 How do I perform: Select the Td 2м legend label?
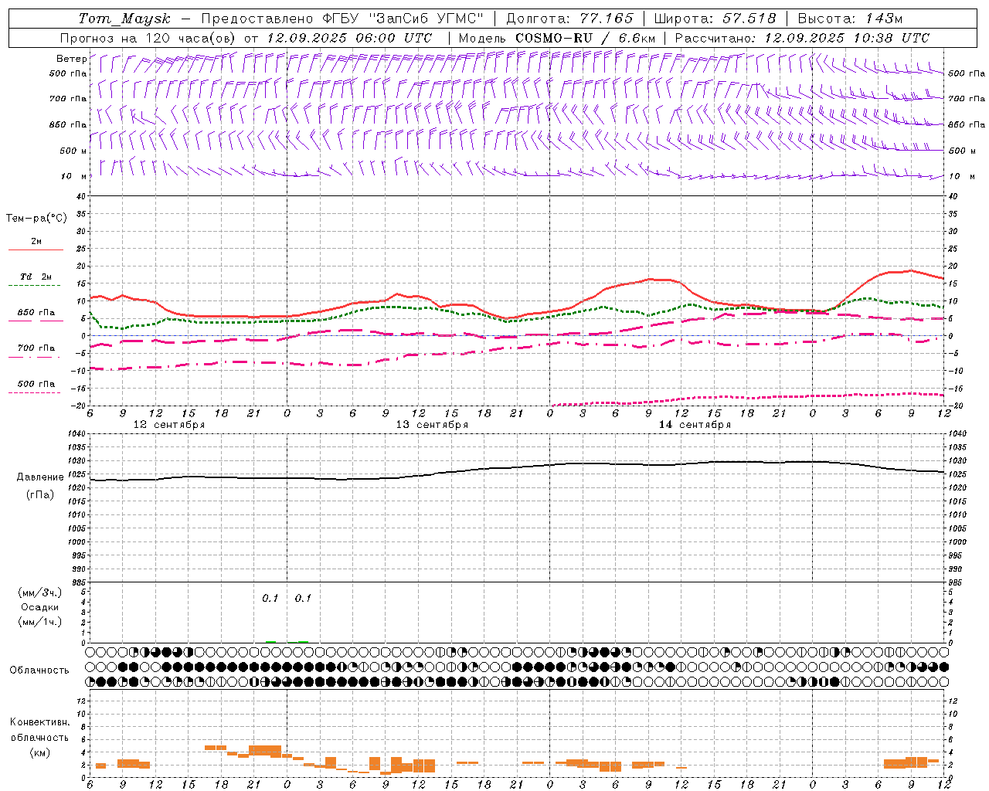[x=36, y=277]
